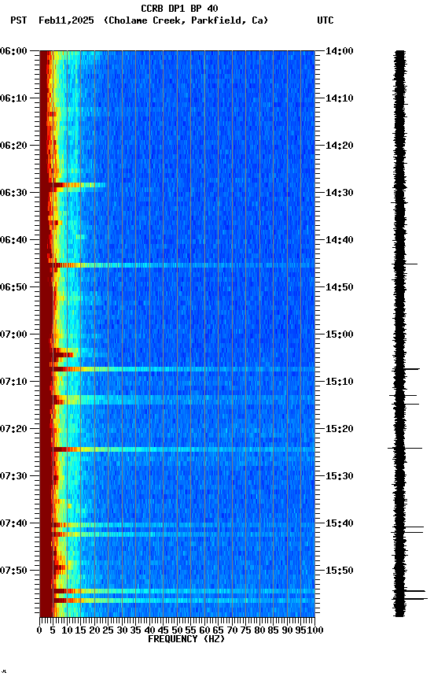Click the short spectral burst just before 06:30

pyautogui.click(x=79, y=185)
